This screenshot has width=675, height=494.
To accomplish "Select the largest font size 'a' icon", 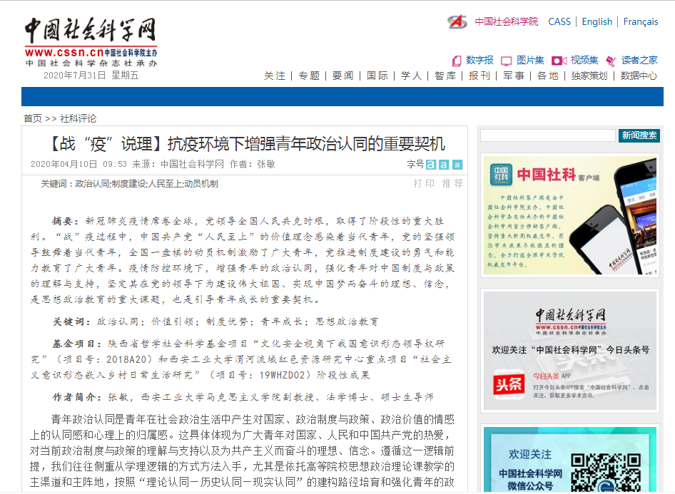I will (x=431, y=165).
